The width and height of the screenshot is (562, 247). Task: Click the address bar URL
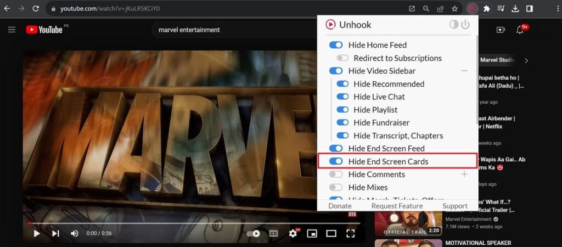pos(110,9)
